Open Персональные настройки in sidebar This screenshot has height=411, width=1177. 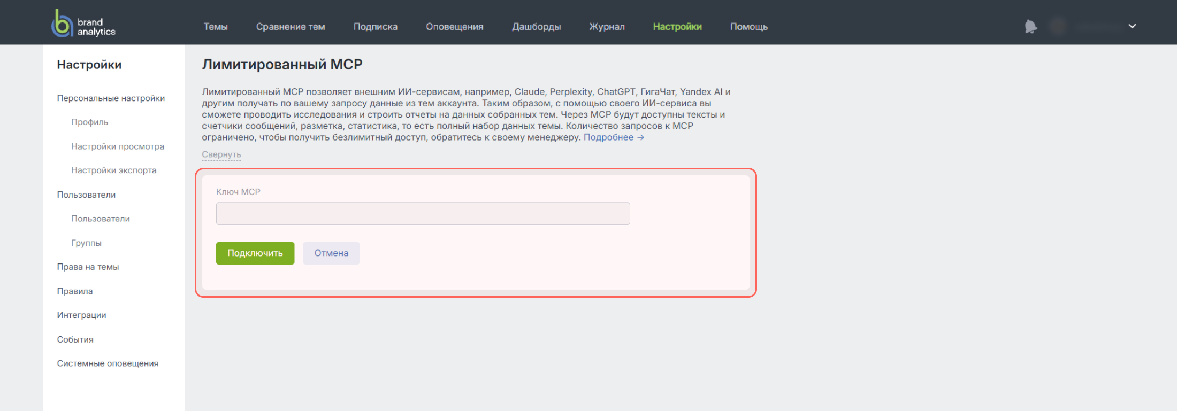[x=111, y=98]
